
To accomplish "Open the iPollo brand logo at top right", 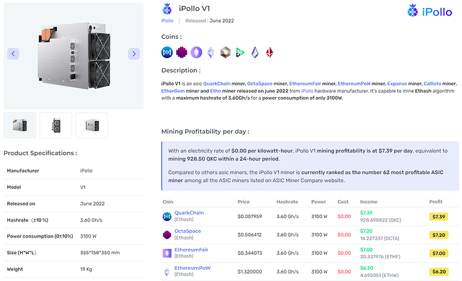I will click(x=431, y=10).
